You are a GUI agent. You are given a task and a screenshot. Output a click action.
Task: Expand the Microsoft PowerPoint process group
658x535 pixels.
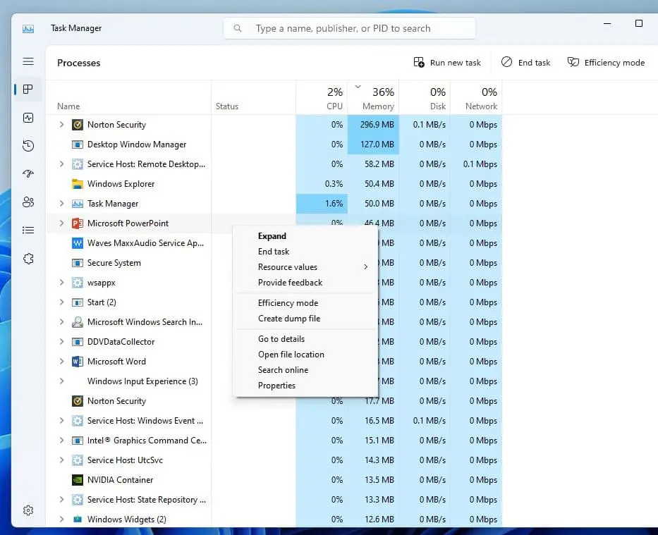tap(61, 223)
